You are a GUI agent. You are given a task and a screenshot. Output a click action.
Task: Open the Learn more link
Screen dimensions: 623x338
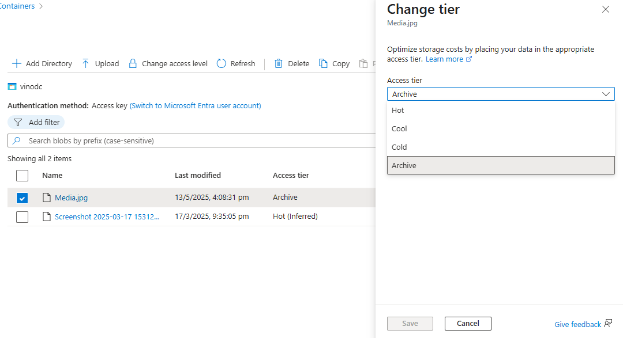click(x=444, y=59)
